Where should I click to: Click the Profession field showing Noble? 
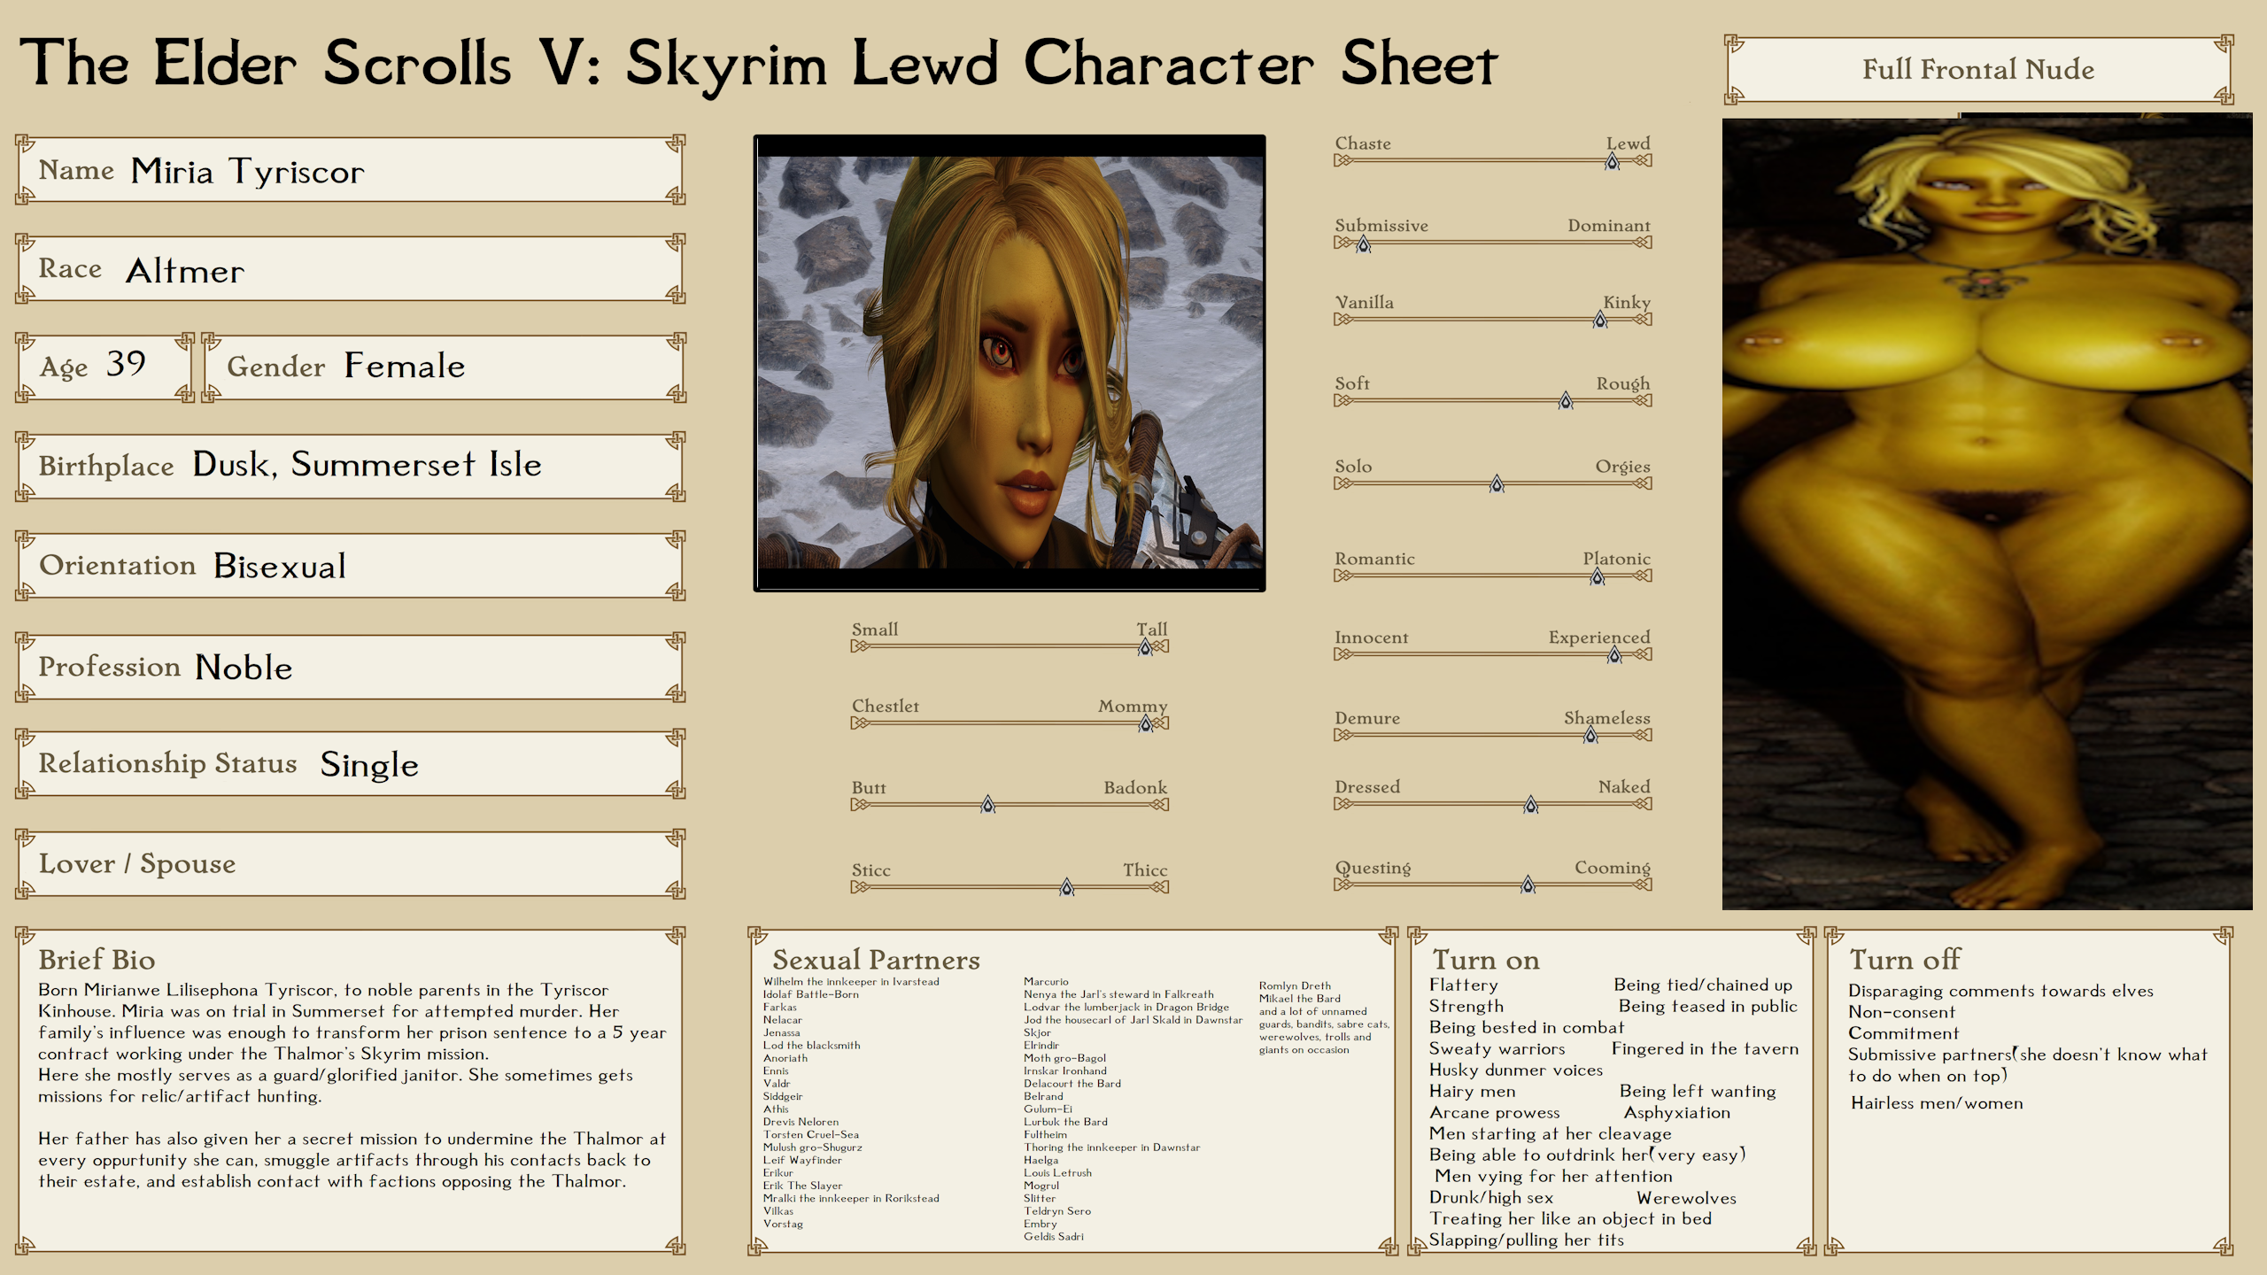[x=351, y=667]
